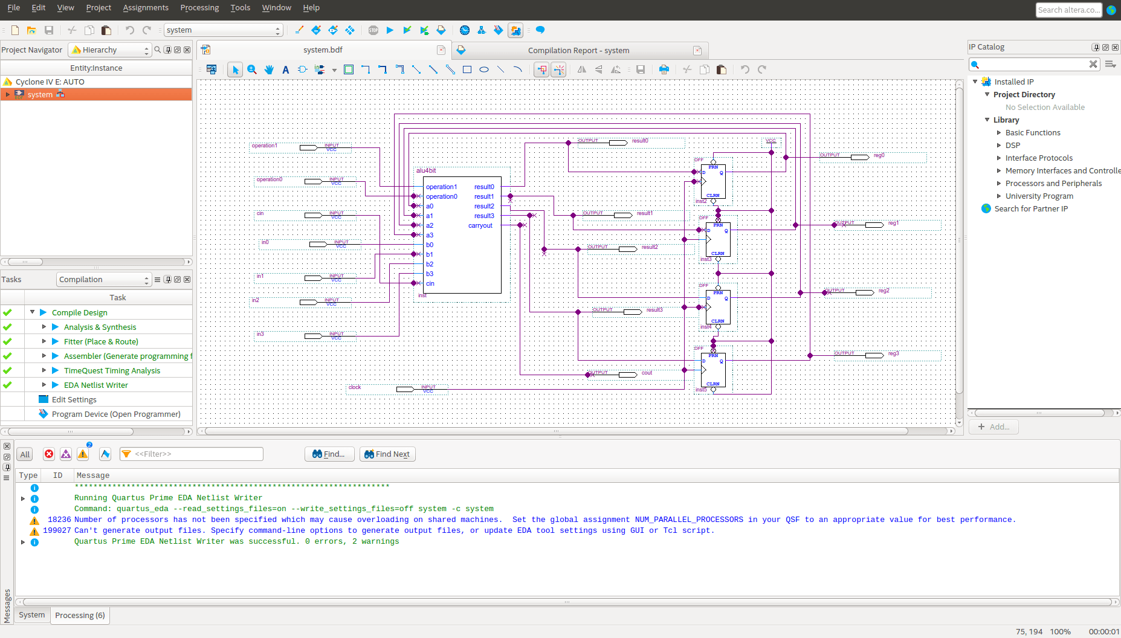1121x638 pixels.
Task: Switch to Compilation Report - system tab
Action: (x=578, y=51)
